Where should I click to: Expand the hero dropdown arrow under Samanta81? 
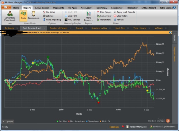(16, 20)
